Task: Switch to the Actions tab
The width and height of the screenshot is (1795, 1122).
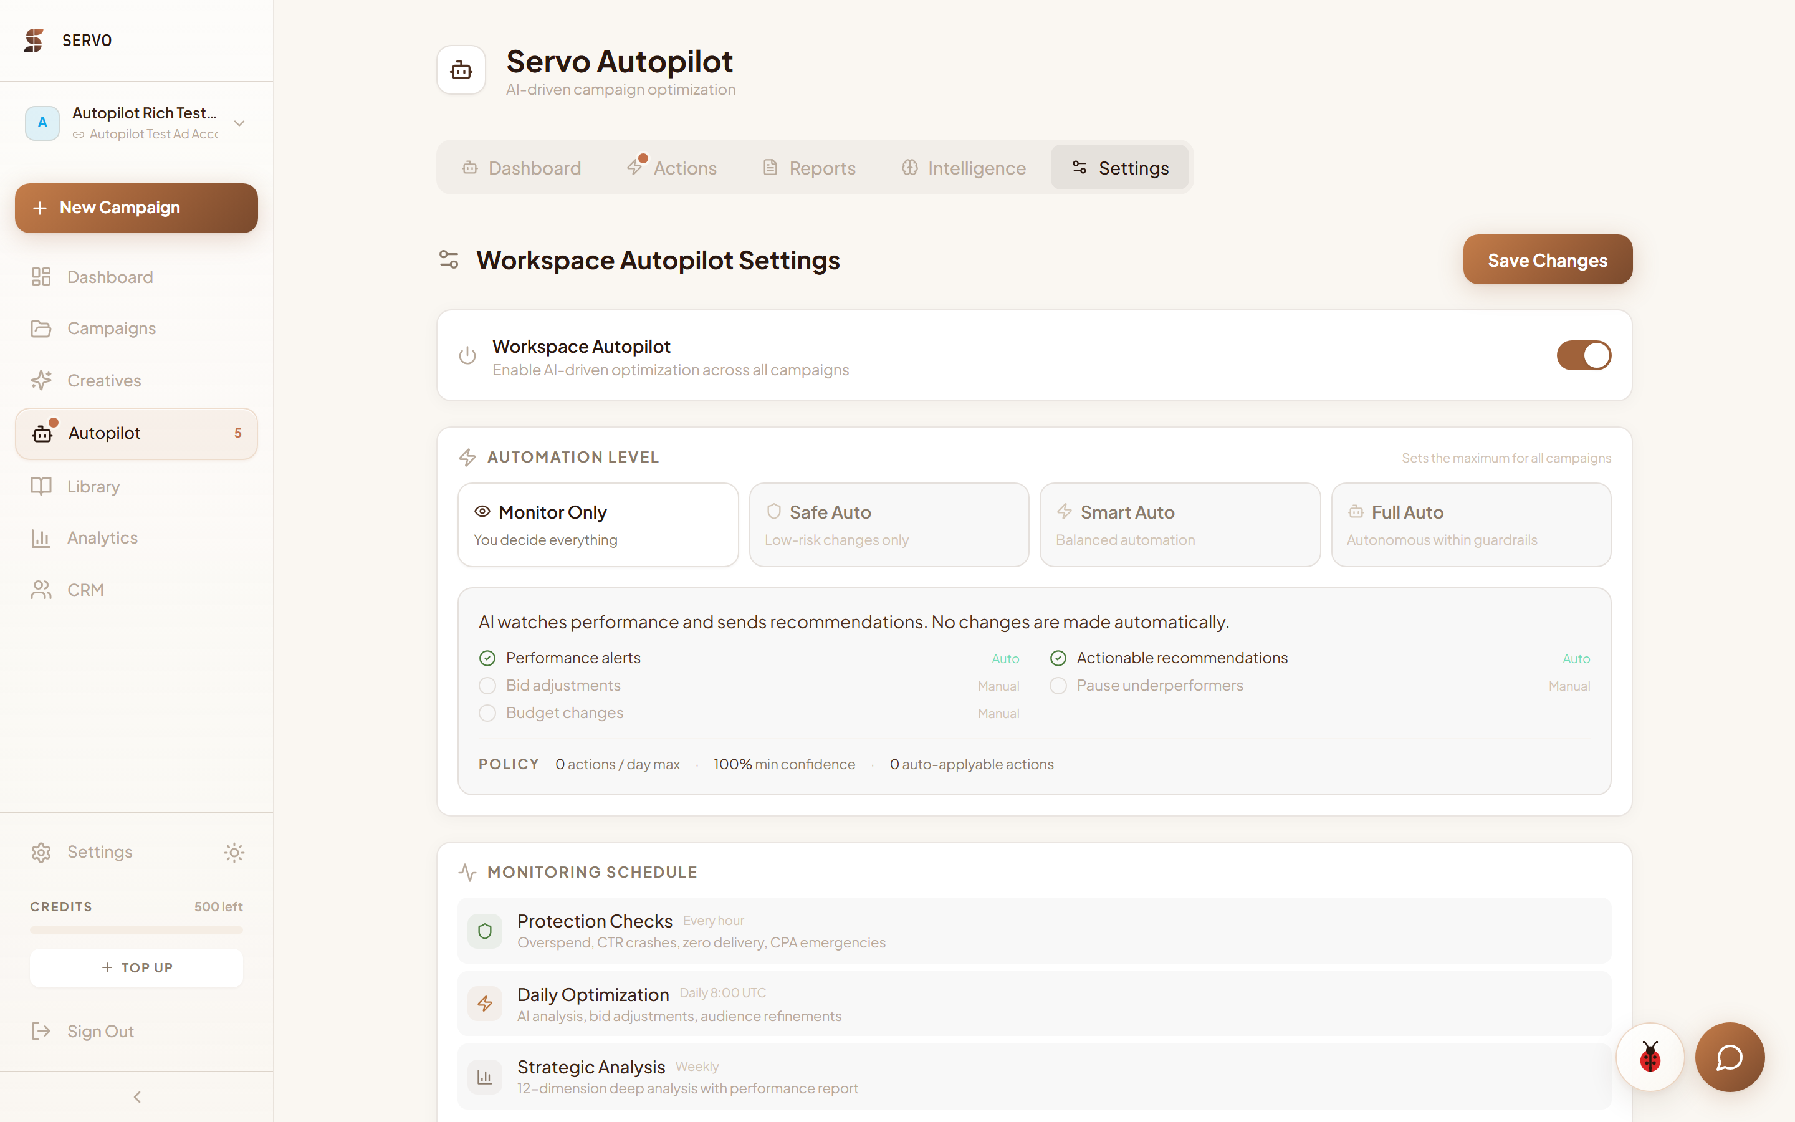Action: click(x=671, y=168)
